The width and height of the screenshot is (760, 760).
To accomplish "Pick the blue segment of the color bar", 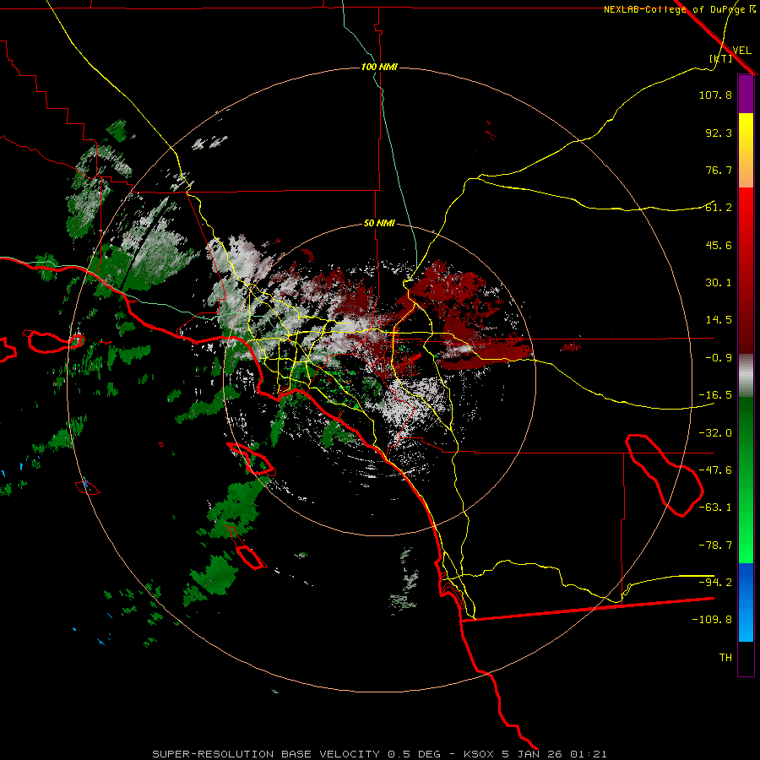I will 746,602.
